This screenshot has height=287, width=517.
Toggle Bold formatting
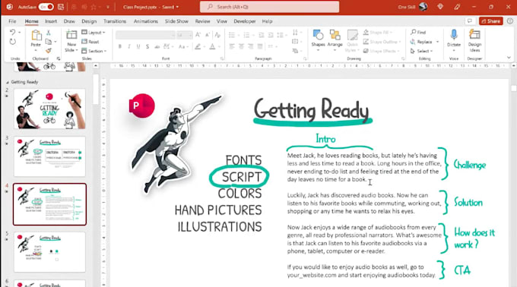pyautogui.click(x=120, y=46)
